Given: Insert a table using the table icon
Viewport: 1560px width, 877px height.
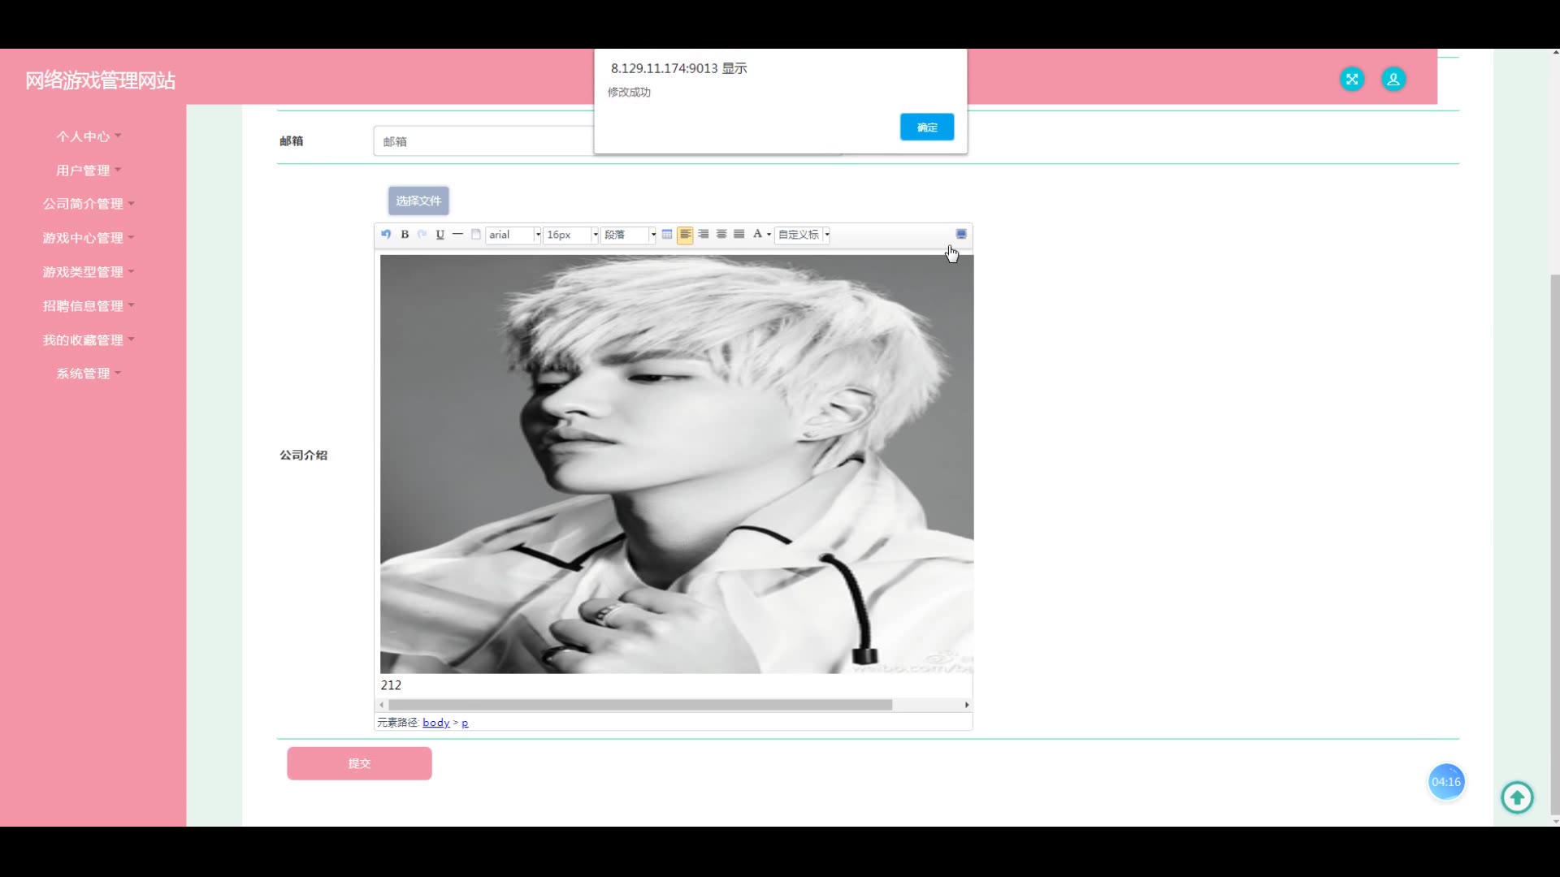Looking at the screenshot, I should point(667,235).
